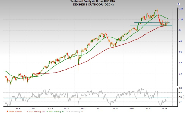The image size is (185, 113).
Task: Click the 2024 year label
Action: (x=148, y=109)
